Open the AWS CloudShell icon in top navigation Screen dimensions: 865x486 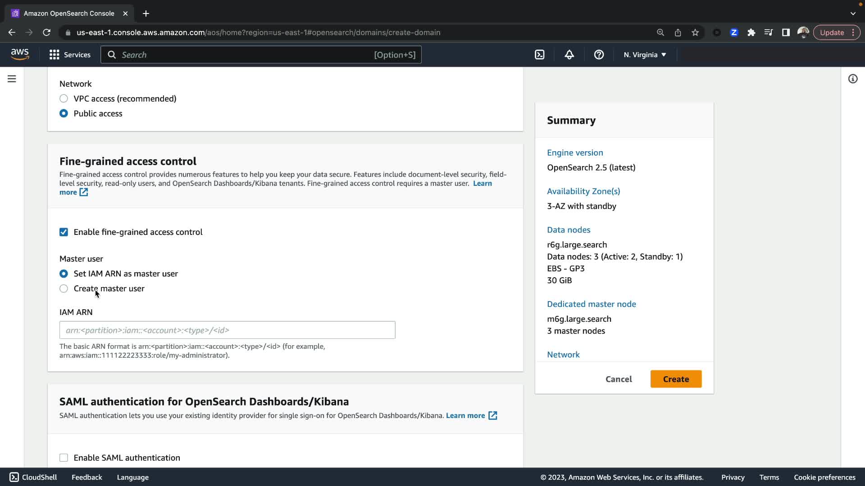(x=539, y=55)
